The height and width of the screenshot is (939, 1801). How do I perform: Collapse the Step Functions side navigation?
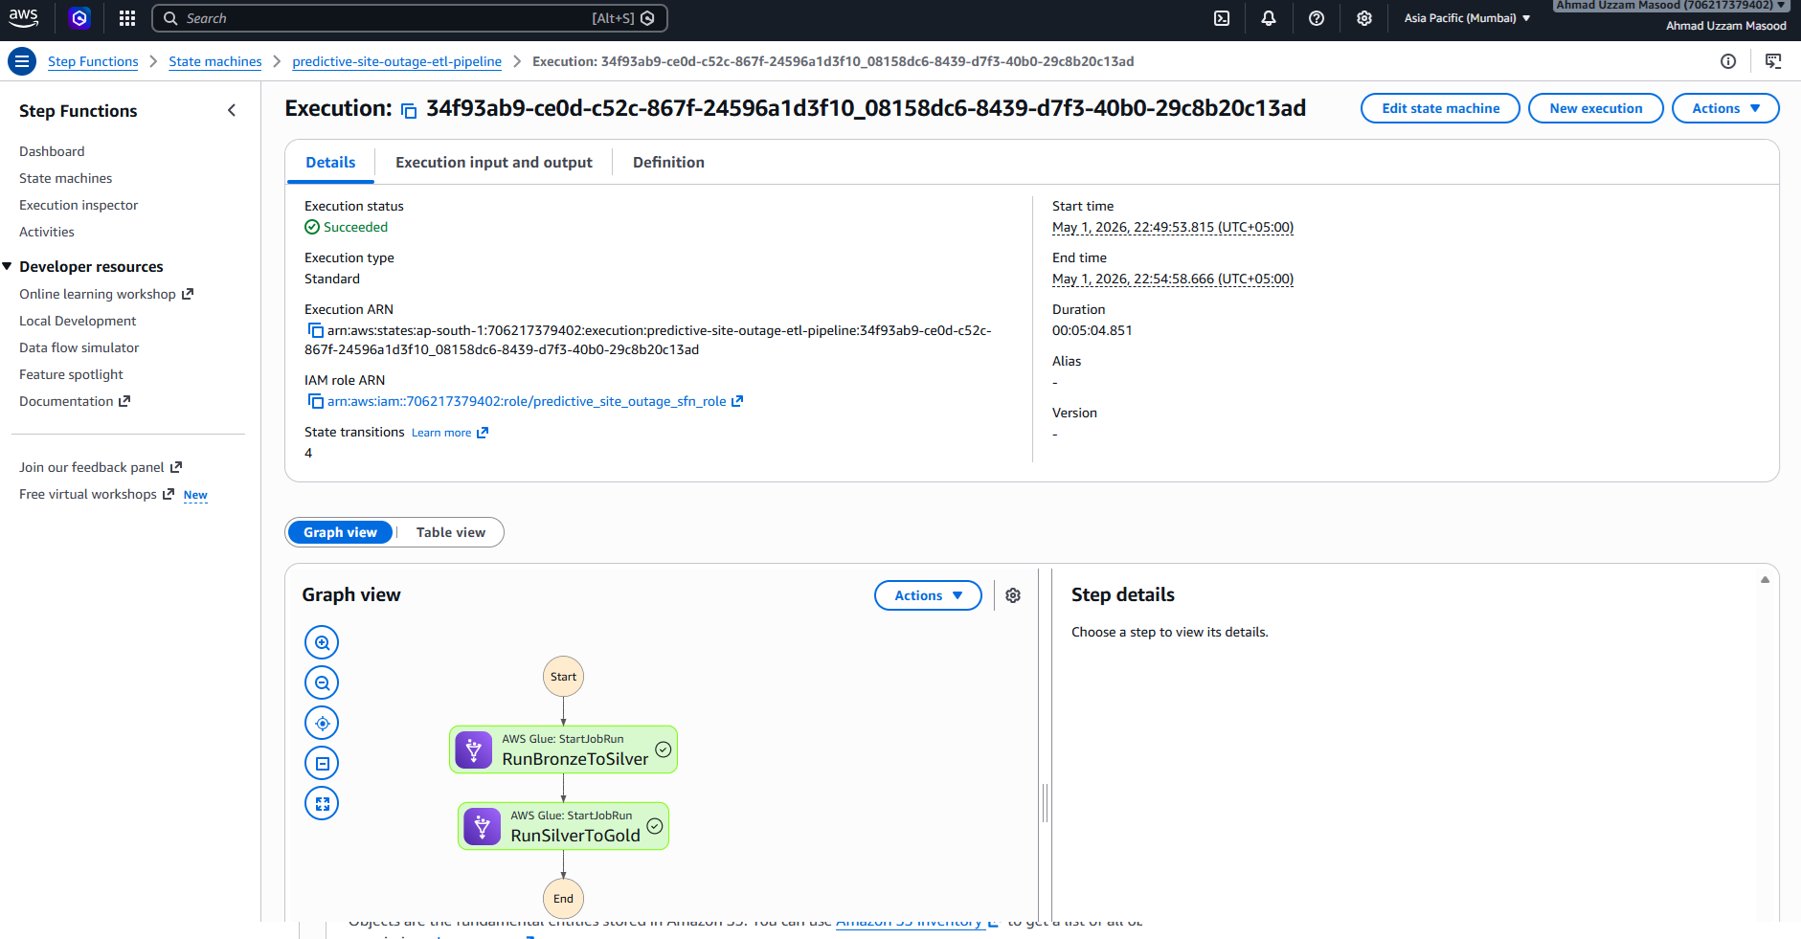(x=232, y=110)
